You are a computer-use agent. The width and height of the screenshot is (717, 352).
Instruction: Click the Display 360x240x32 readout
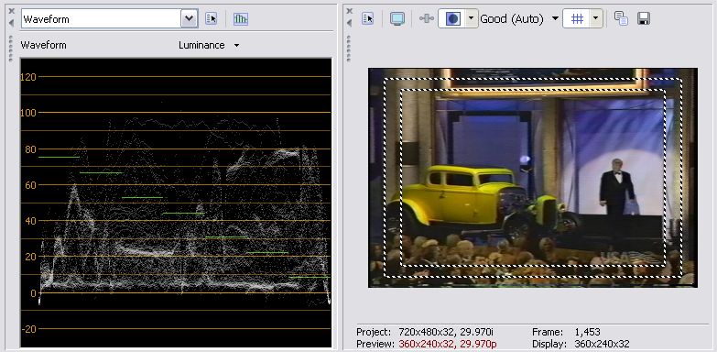pyautogui.click(x=581, y=344)
